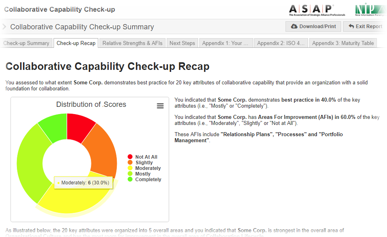Click the chevron arrow beside summary title
The width and height of the screenshot is (387, 237).
tap(4, 27)
